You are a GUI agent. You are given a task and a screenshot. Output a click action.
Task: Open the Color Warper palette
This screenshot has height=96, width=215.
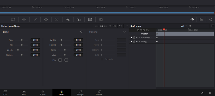(24, 20)
